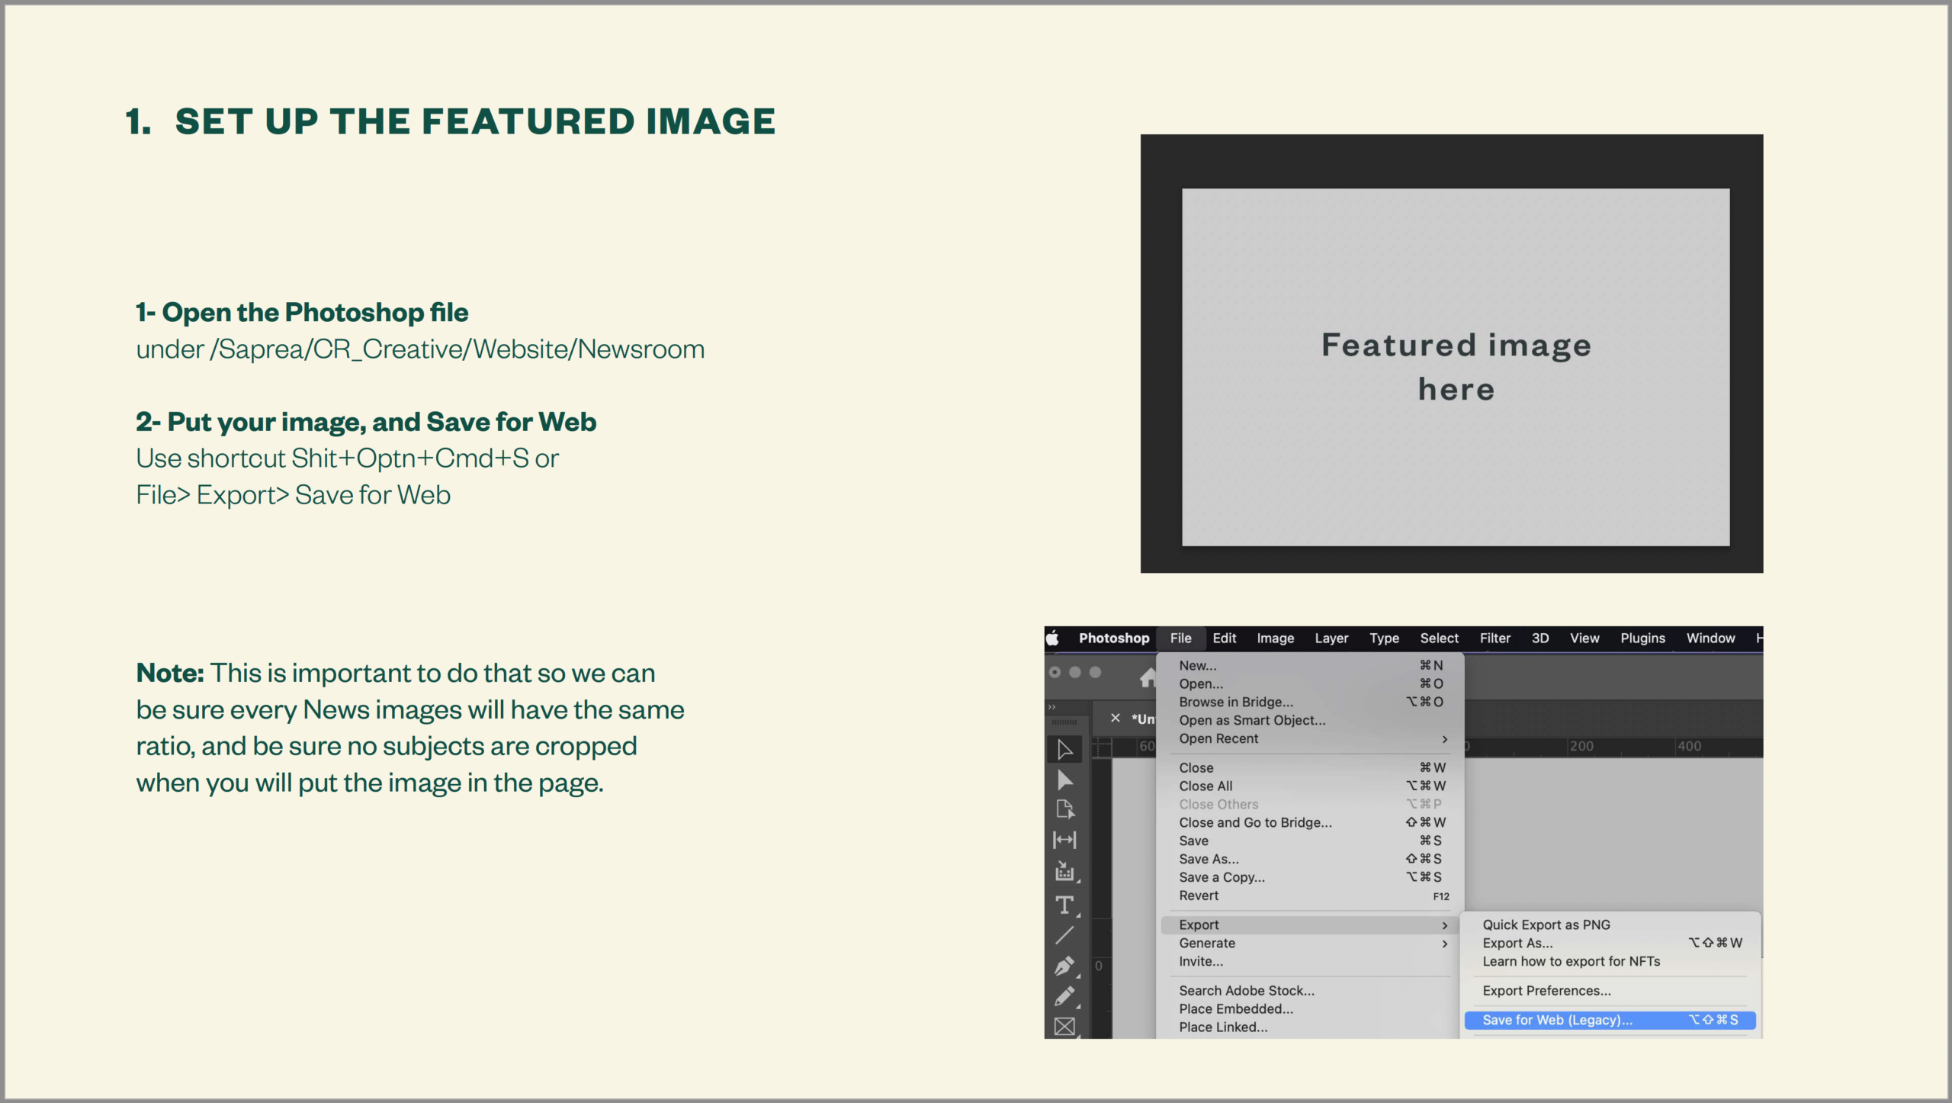
Task: Select the Line tool
Action: coord(1064,935)
